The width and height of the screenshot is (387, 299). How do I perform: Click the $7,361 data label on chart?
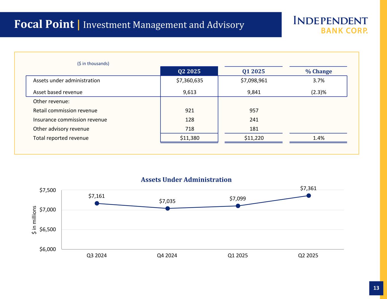point(308,188)
